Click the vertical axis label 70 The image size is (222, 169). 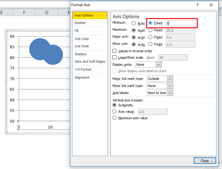[x=12, y=79]
